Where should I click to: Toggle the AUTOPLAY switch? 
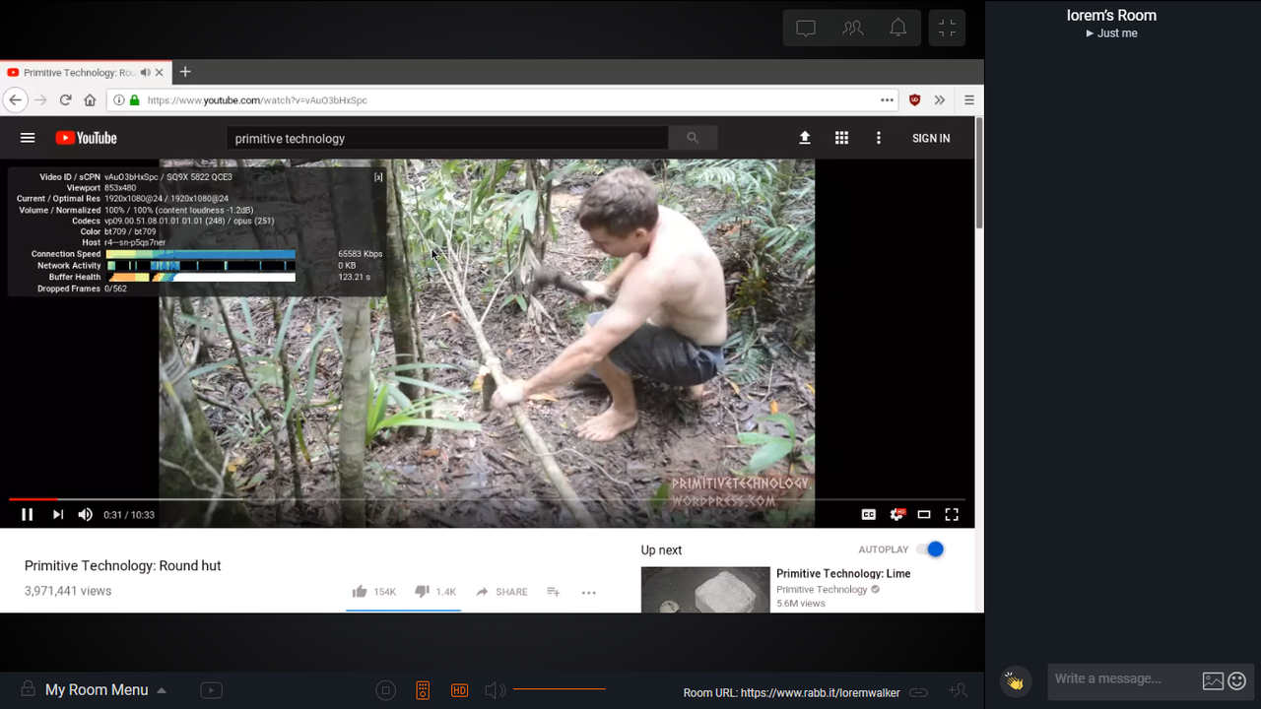coord(930,549)
